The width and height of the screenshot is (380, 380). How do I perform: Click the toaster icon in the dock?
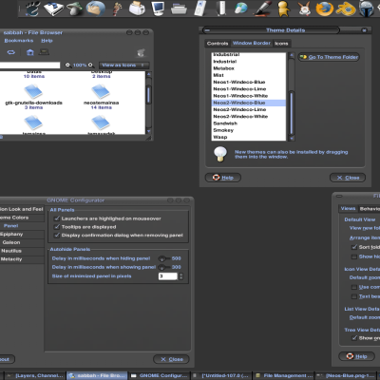(137, 9)
